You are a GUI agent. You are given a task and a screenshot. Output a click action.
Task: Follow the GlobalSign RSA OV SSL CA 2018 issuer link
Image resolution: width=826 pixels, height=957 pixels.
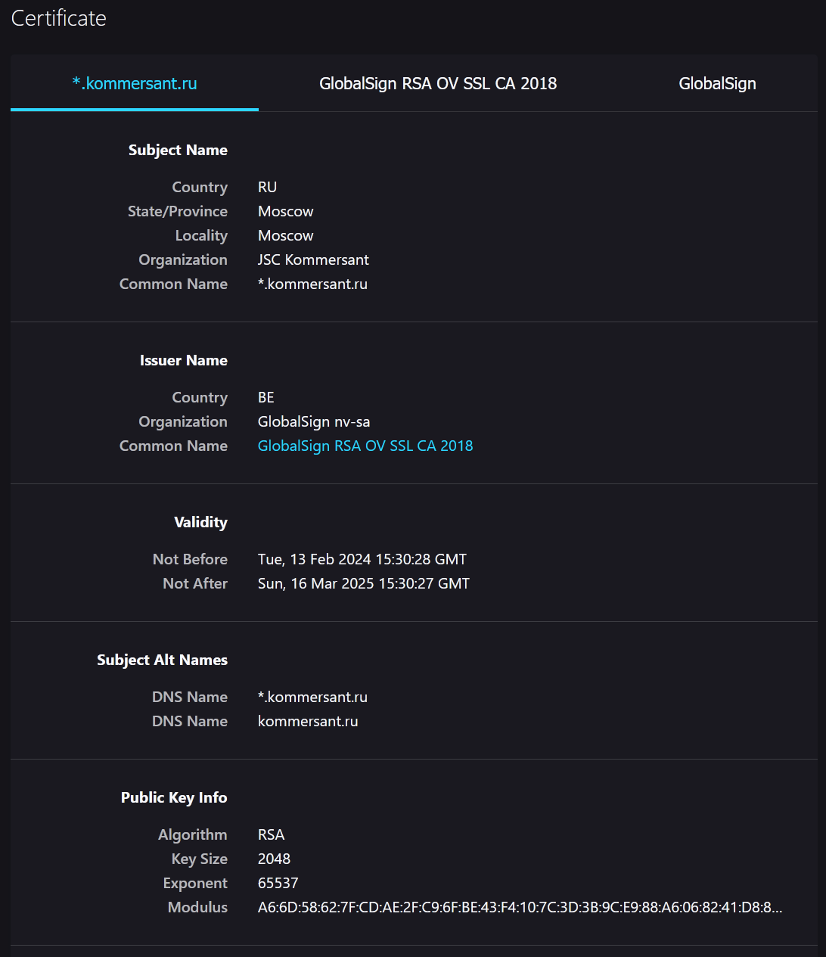(365, 446)
